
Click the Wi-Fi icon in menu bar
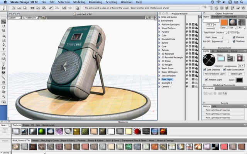pos(218,2)
